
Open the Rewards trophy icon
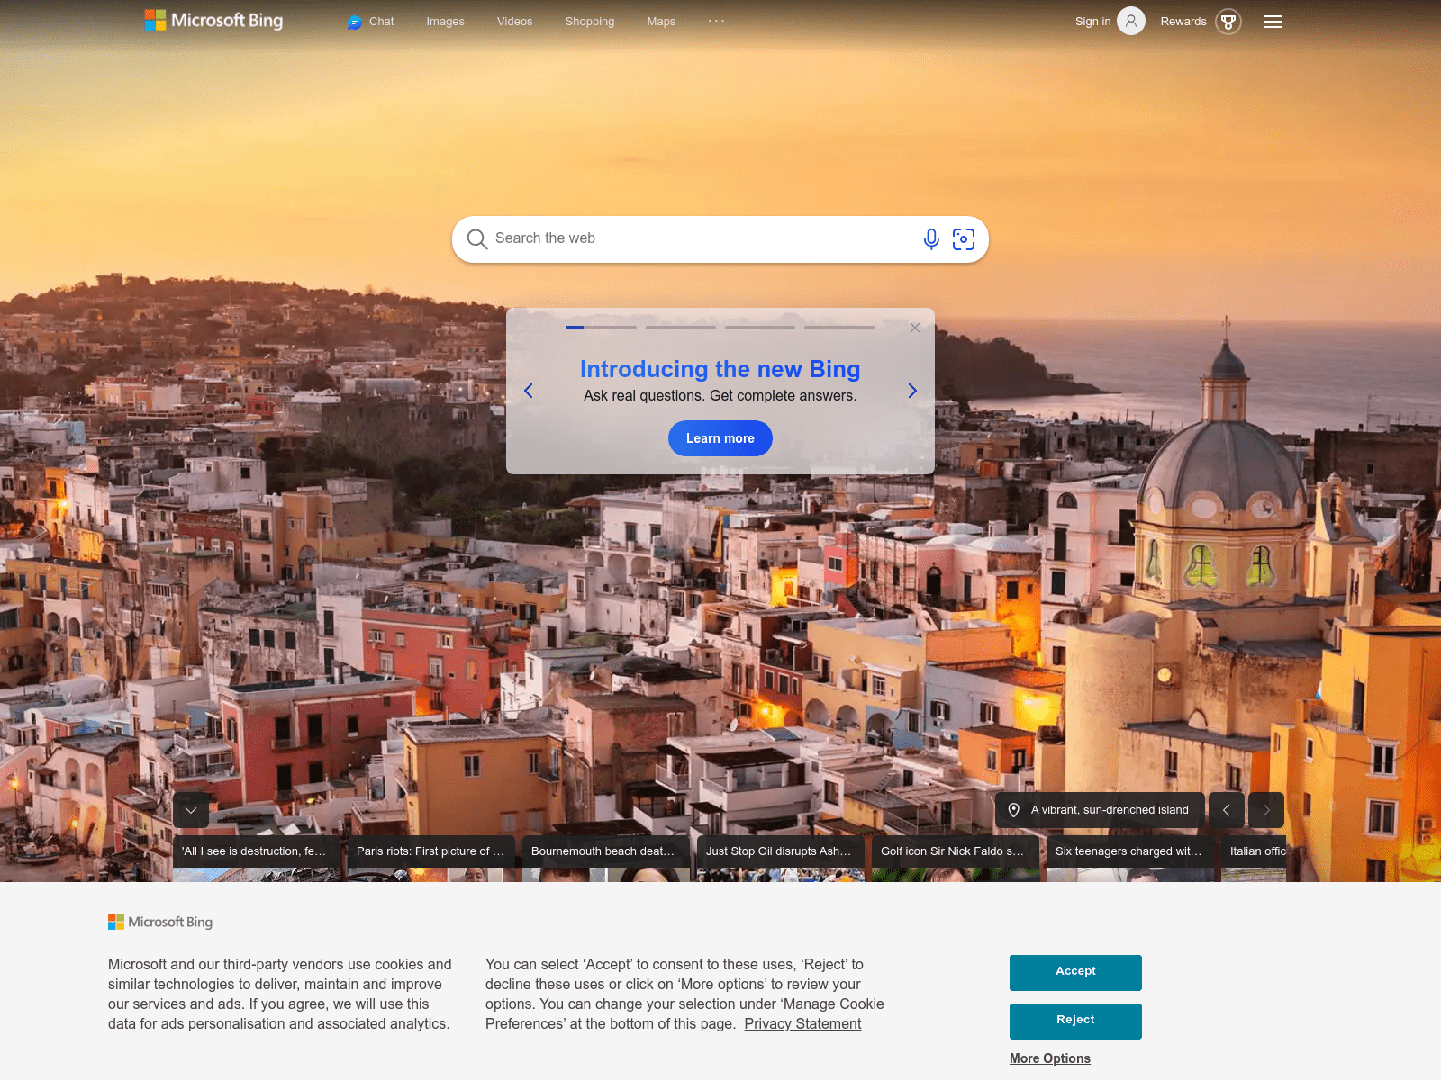(x=1228, y=22)
